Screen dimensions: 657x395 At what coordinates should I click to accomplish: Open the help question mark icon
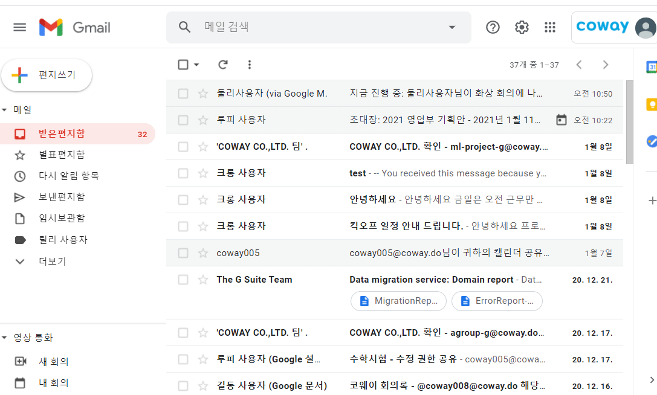pyautogui.click(x=493, y=27)
